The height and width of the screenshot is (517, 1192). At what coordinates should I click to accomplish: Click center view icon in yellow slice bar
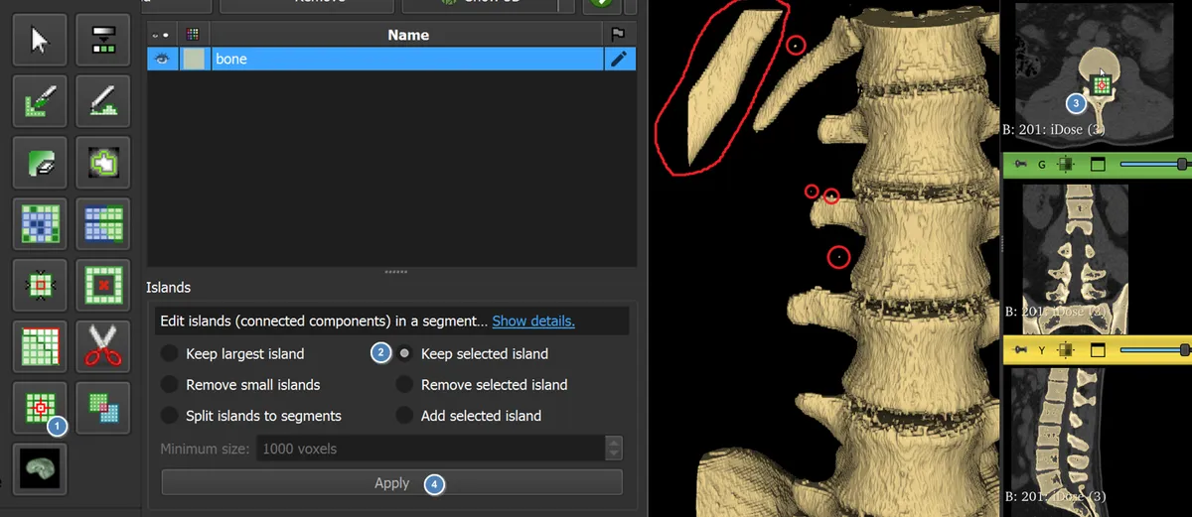point(1067,350)
